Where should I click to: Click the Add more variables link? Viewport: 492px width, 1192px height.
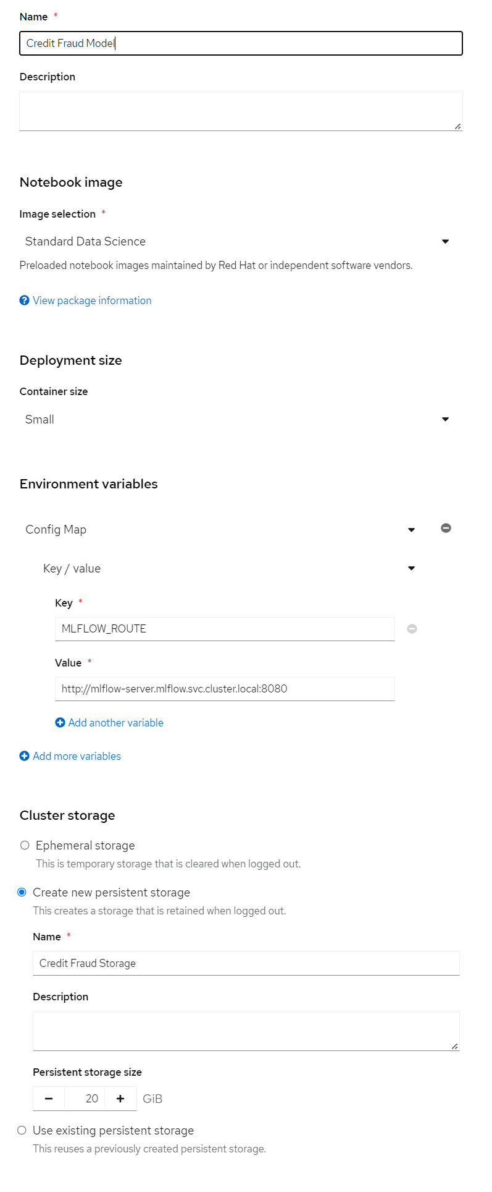coord(77,756)
